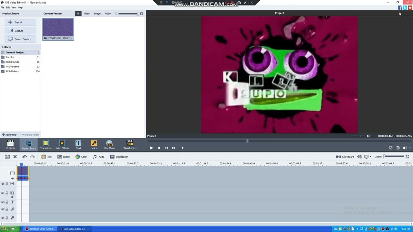
Task: Lock the video effects track
Action: (x=7, y=184)
